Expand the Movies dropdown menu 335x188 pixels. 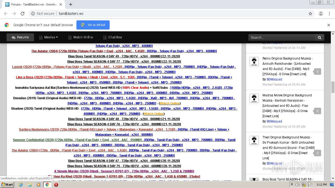click(48, 37)
